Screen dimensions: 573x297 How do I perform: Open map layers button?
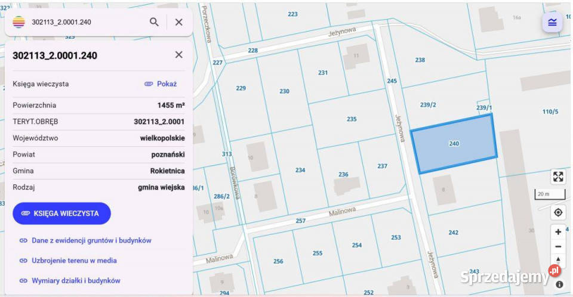click(x=552, y=22)
